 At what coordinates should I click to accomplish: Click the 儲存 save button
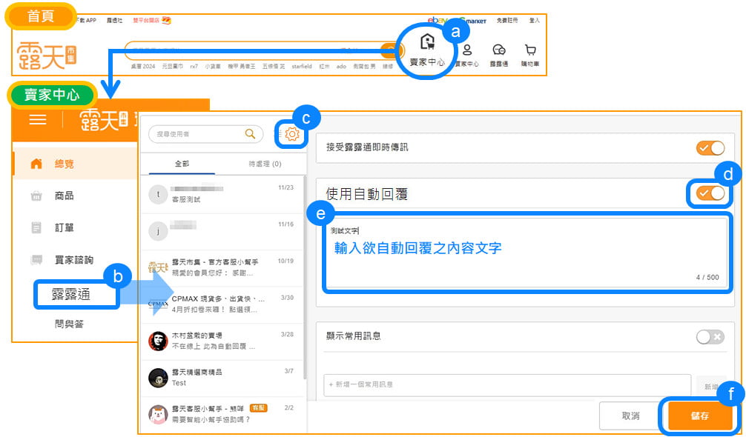(x=699, y=416)
